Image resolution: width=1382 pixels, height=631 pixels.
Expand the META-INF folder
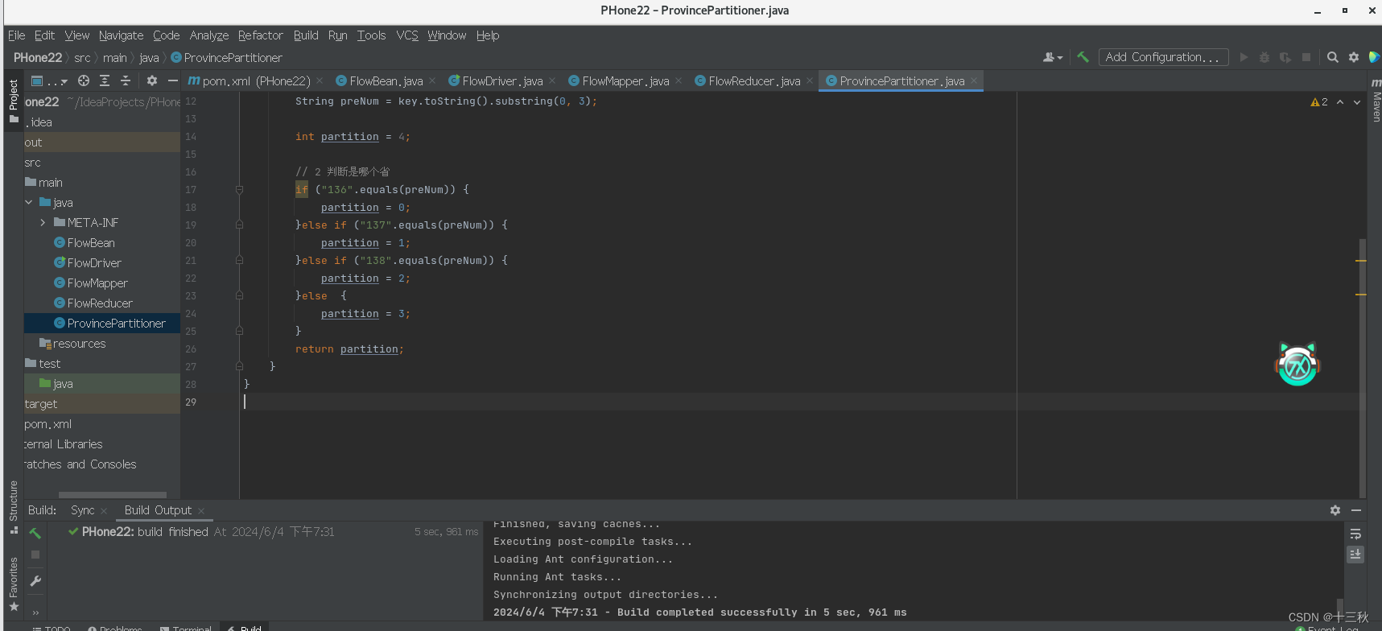pyautogui.click(x=43, y=223)
